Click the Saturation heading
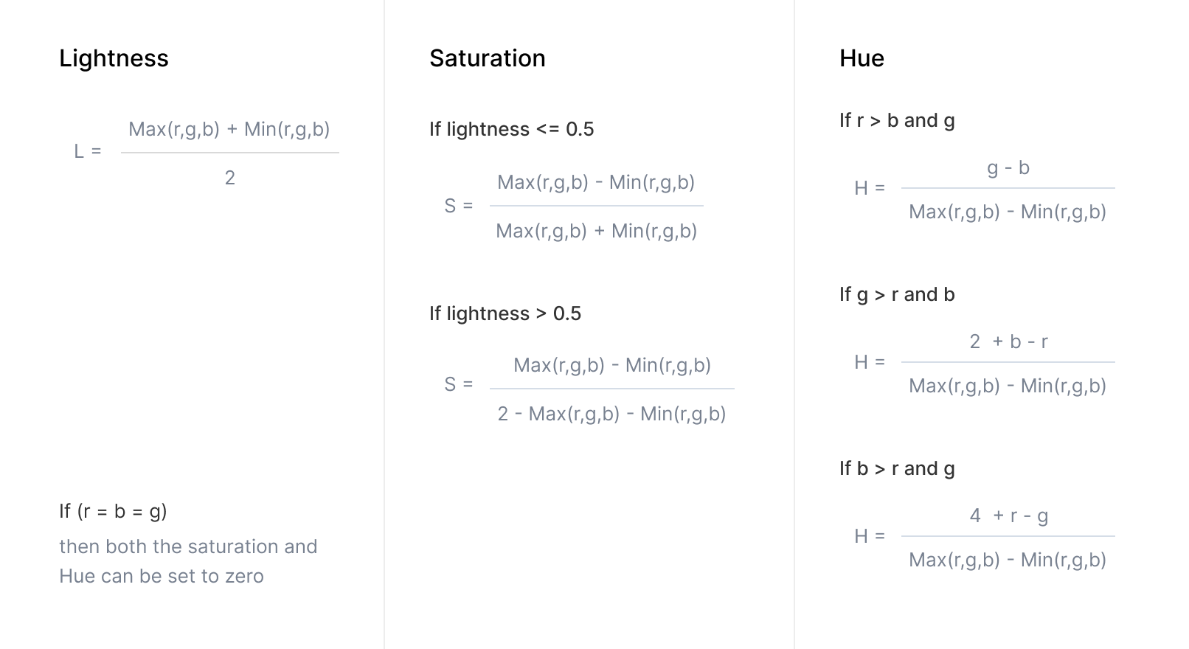 click(487, 58)
